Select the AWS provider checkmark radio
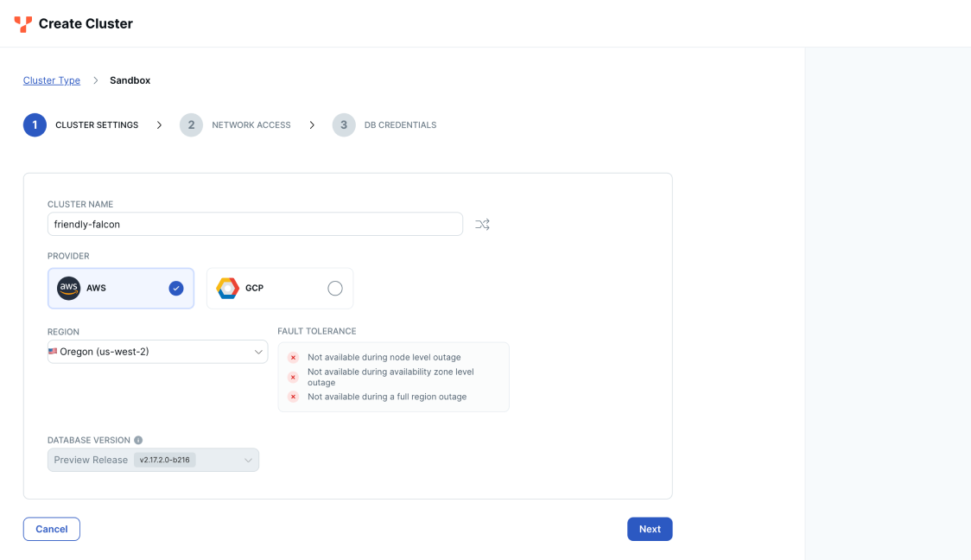971x560 pixels. click(x=176, y=288)
